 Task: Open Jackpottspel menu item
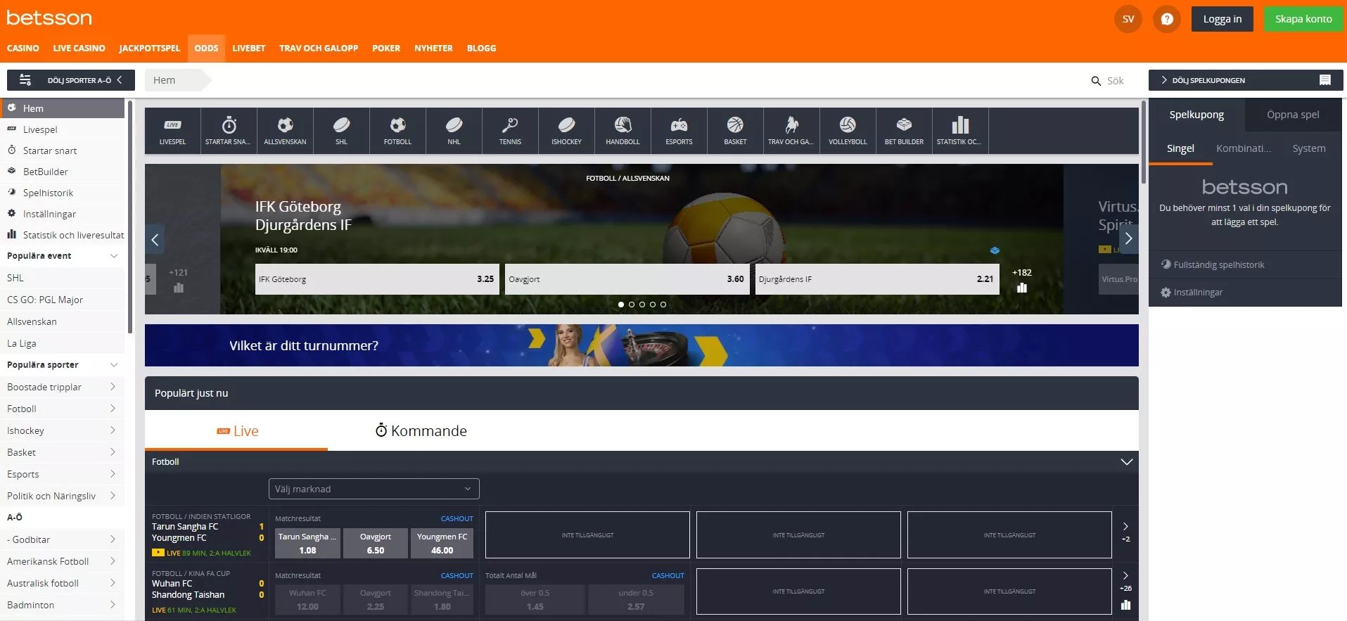point(149,49)
